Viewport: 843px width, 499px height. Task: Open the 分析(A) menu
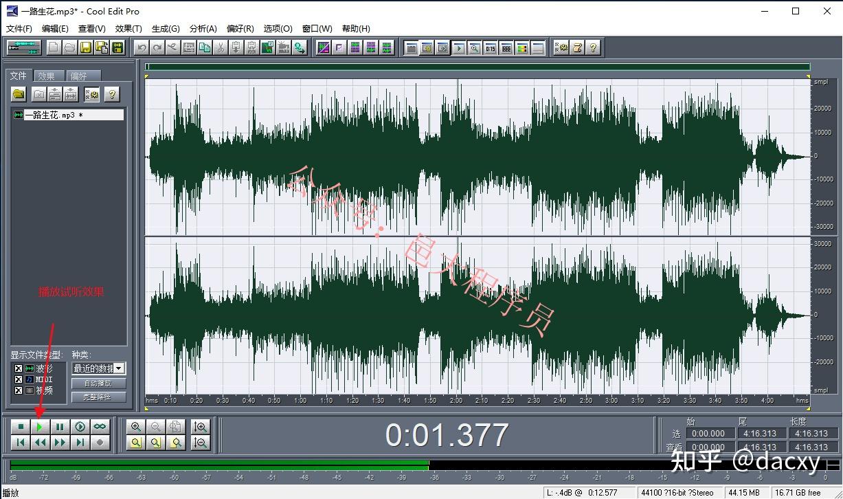[203, 28]
